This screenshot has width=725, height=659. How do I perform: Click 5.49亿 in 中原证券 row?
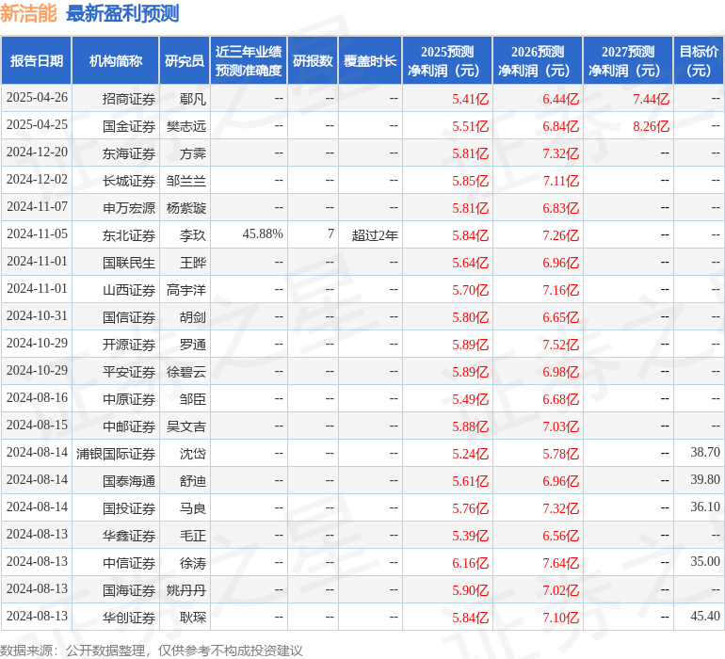(470, 399)
